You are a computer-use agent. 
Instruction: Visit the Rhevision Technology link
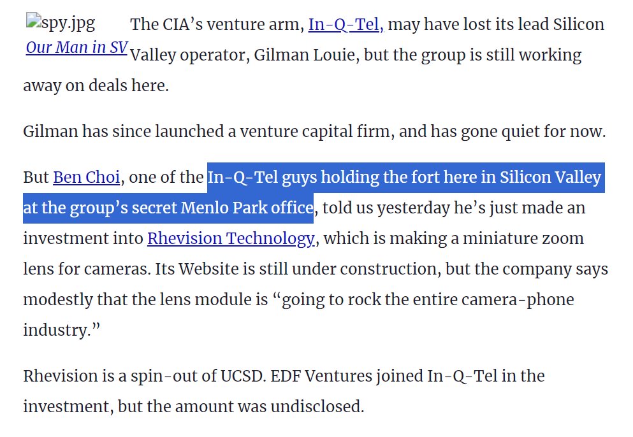pyautogui.click(x=231, y=238)
